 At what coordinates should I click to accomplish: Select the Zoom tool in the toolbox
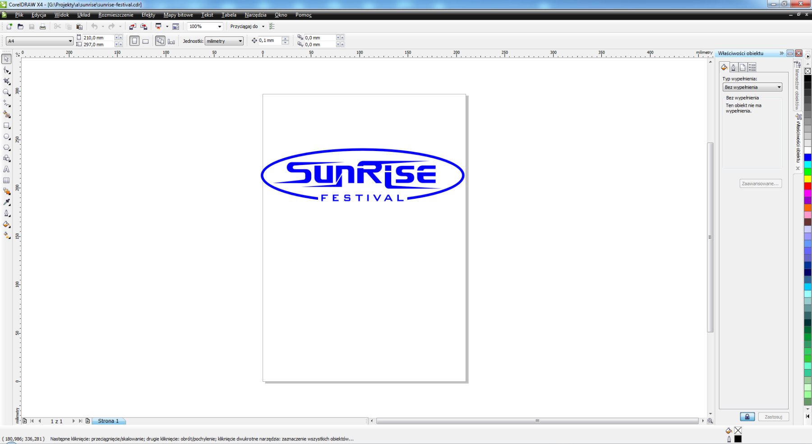coord(6,92)
